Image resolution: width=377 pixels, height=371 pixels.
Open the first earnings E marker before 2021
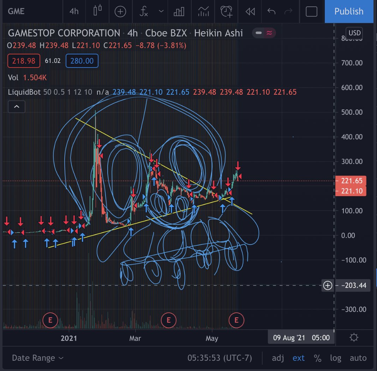click(x=50, y=320)
